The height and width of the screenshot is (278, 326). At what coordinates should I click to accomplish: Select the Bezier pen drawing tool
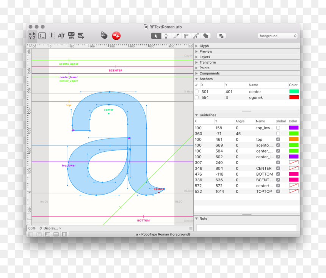click(166, 36)
